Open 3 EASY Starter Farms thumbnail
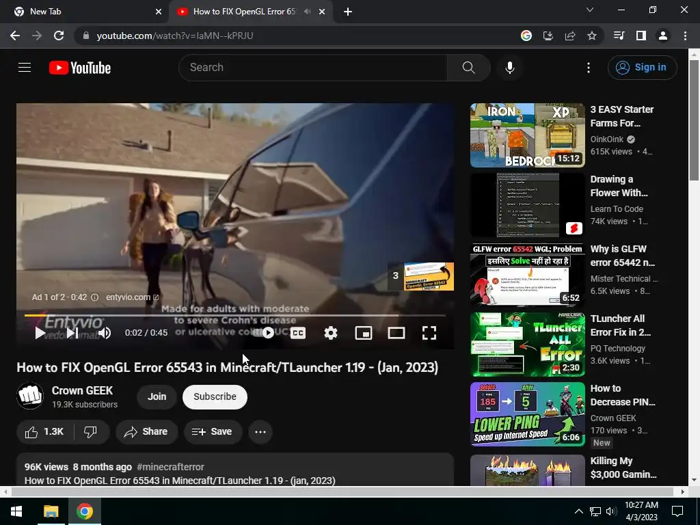Viewport: 700px width, 525px height. click(x=527, y=135)
